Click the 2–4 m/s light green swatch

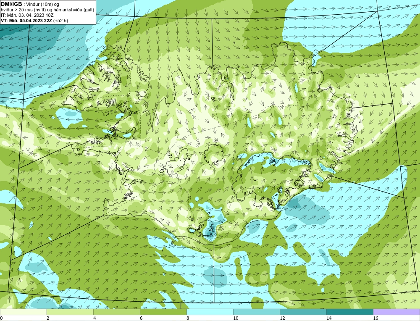pos(70,312)
